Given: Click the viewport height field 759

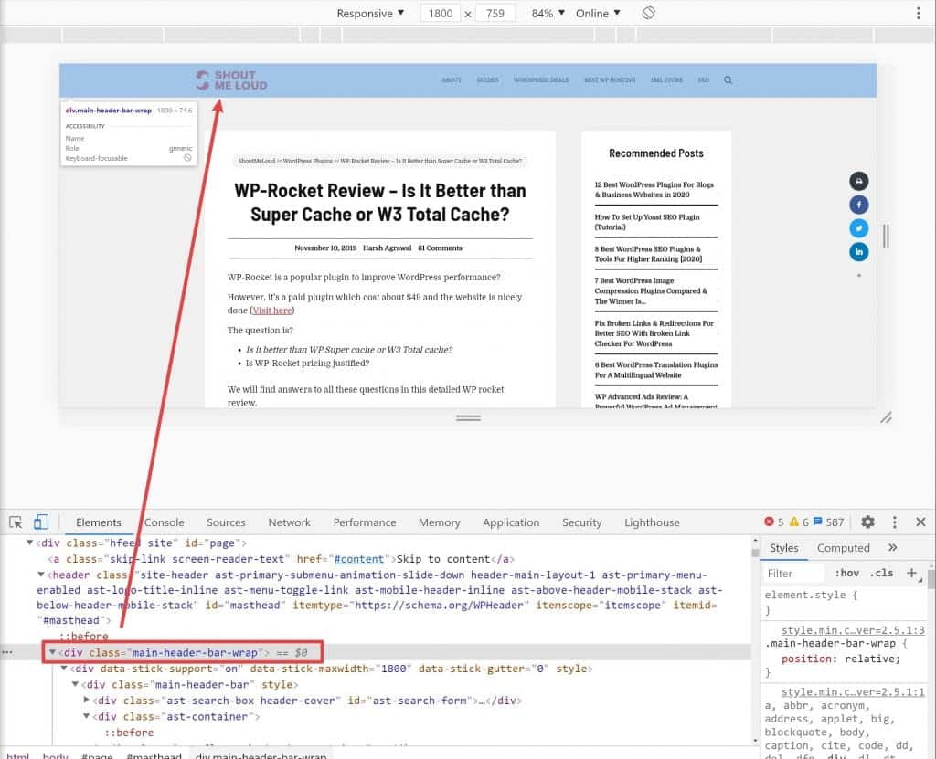Looking at the screenshot, I should (x=495, y=13).
